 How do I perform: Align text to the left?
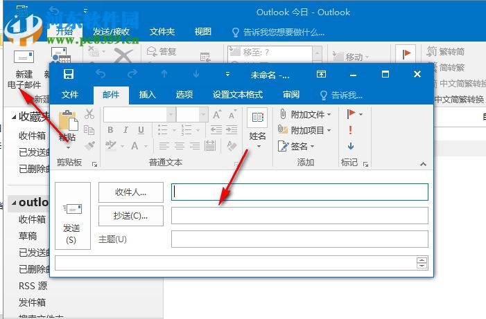164,145
